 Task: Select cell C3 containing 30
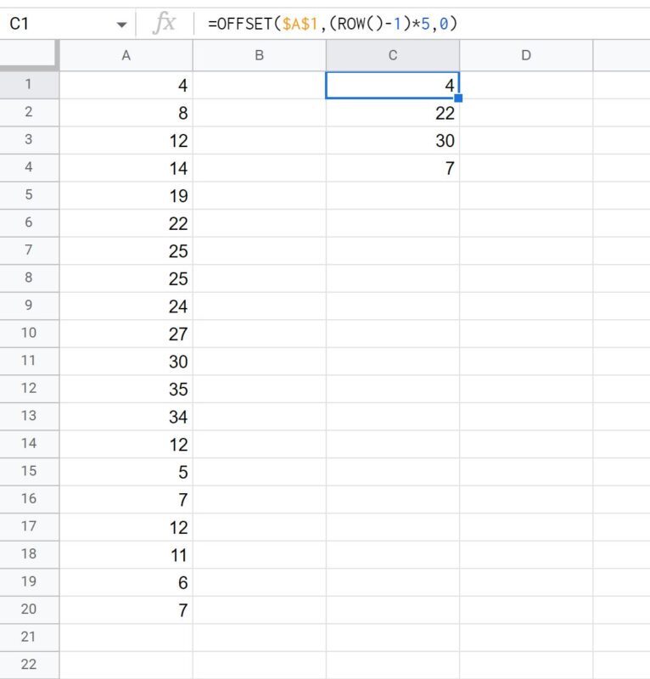tap(392, 140)
